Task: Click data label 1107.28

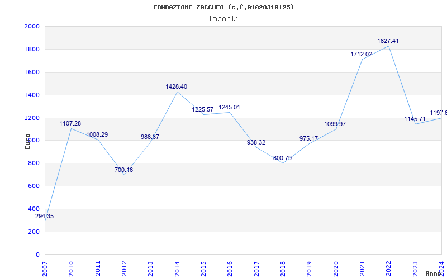Action: pos(70,123)
